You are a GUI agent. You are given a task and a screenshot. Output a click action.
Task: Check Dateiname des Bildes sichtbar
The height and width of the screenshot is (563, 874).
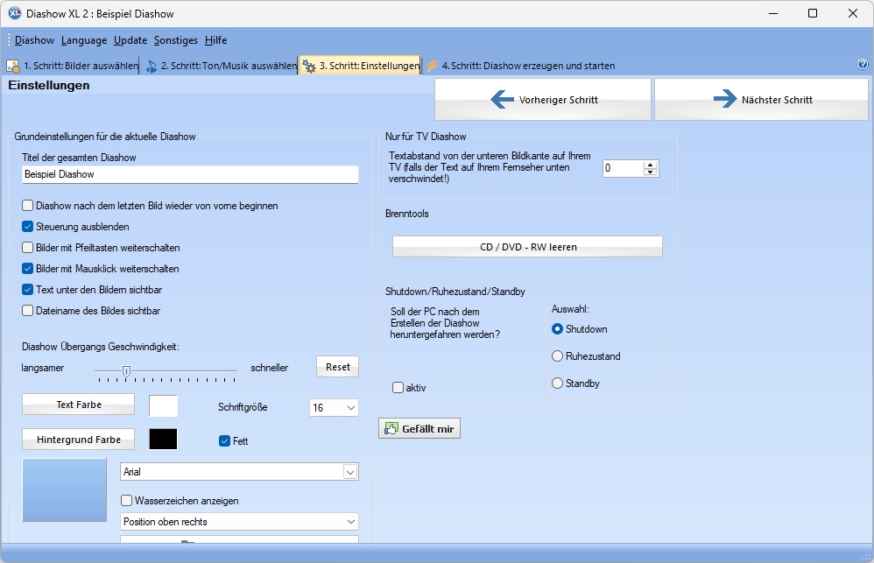pos(27,311)
